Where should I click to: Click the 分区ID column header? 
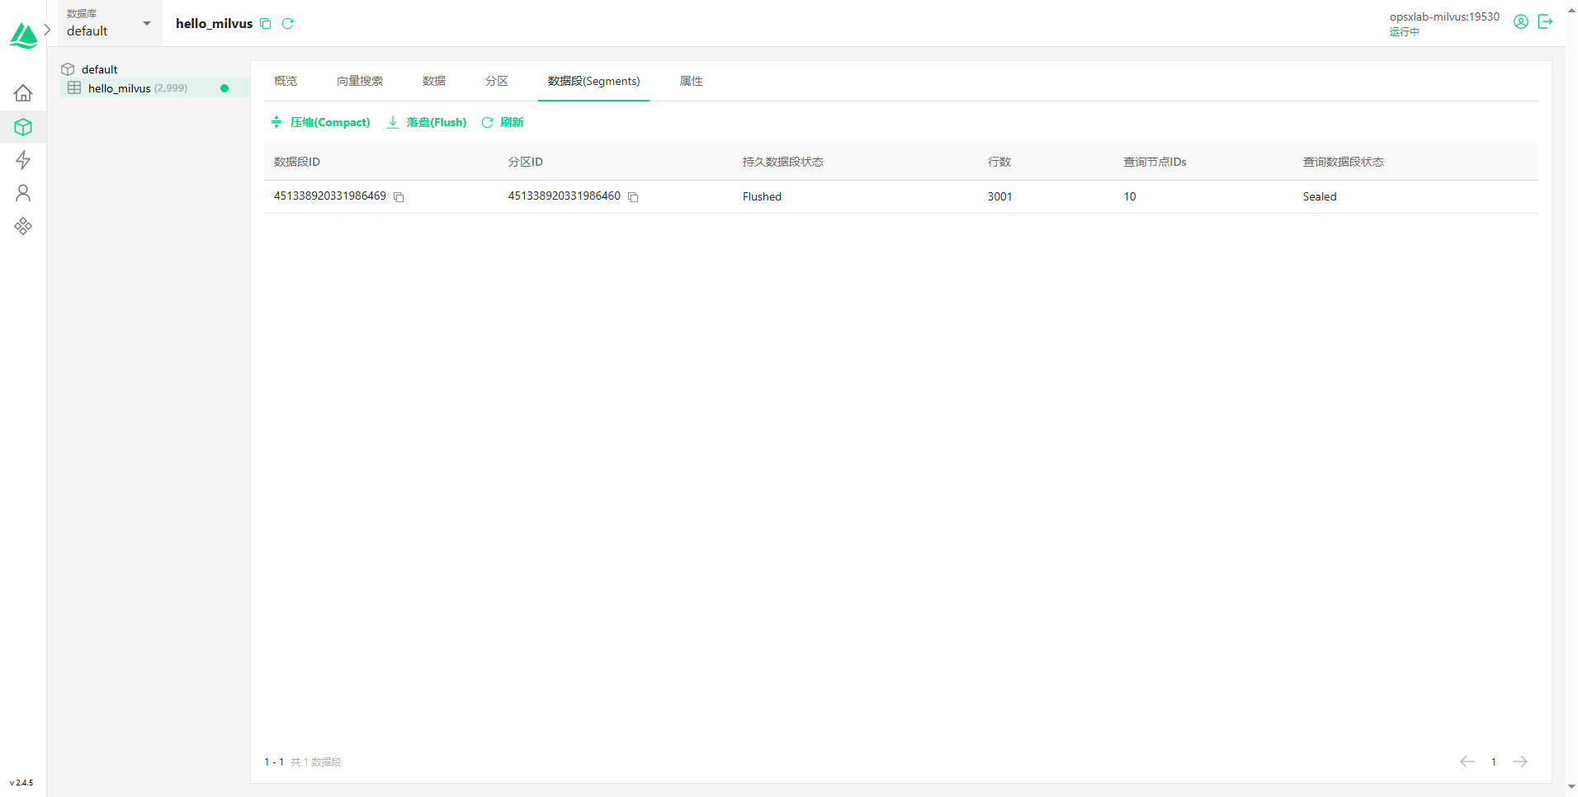coord(526,162)
